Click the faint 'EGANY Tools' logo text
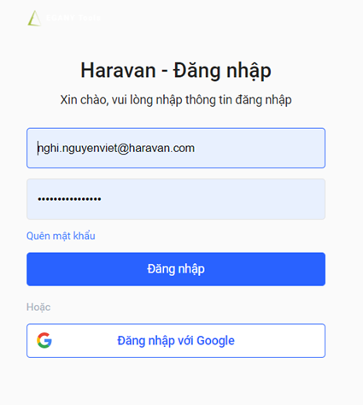This screenshot has height=405, width=363. pos(73,18)
